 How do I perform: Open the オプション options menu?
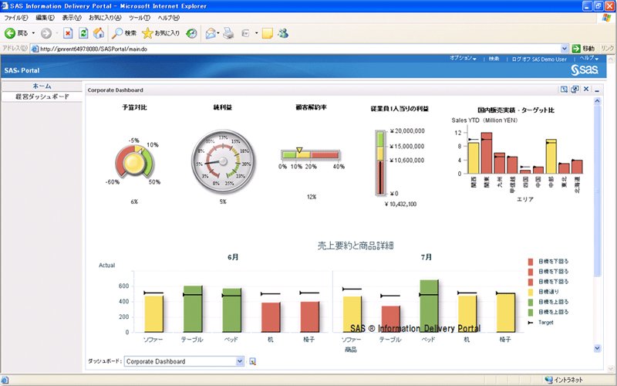pos(463,58)
